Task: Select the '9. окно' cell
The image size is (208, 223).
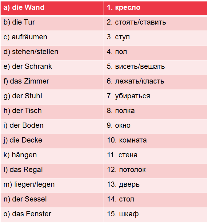Action: (155, 126)
